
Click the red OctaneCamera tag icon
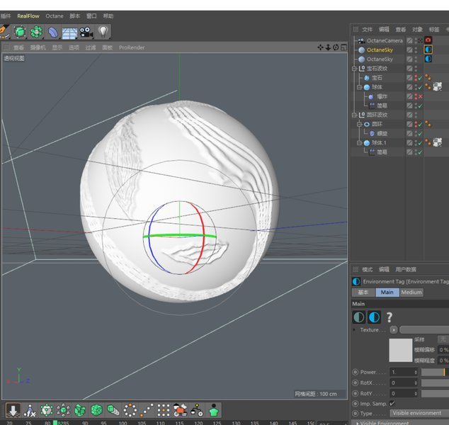click(x=428, y=40)
